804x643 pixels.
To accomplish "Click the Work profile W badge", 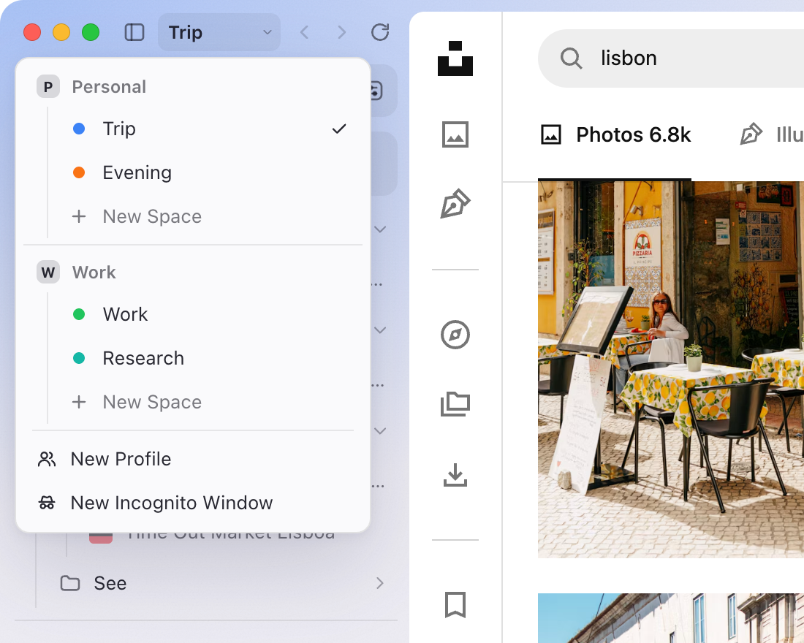I will click(x=48, y=273).
